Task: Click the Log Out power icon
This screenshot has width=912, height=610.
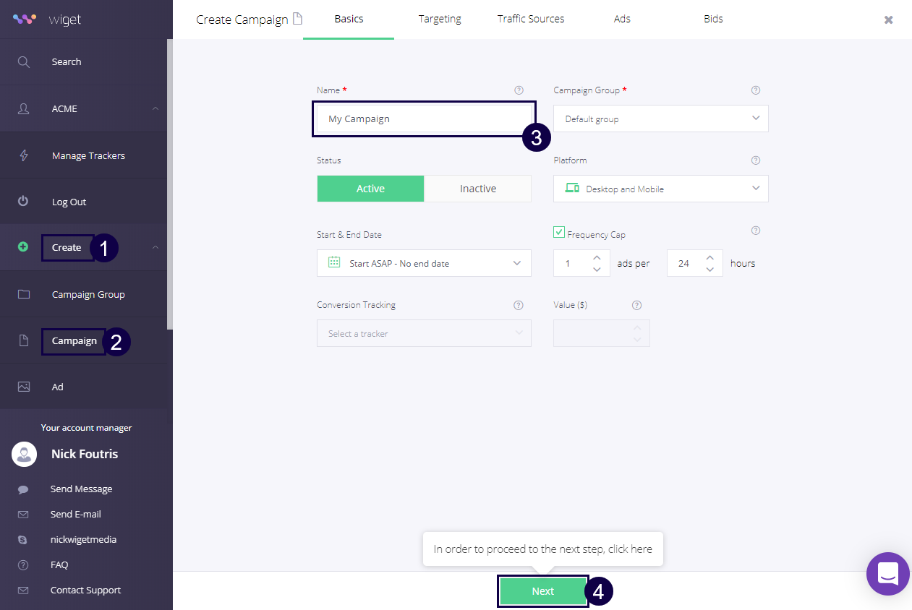Action: click(24, 202)
